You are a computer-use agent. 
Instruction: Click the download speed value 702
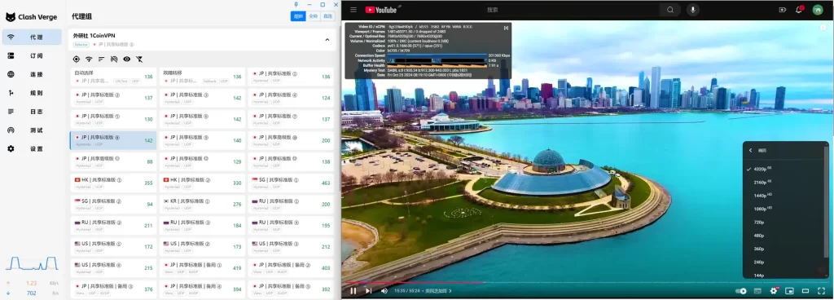pyautogui.click(x=31, y=293)
